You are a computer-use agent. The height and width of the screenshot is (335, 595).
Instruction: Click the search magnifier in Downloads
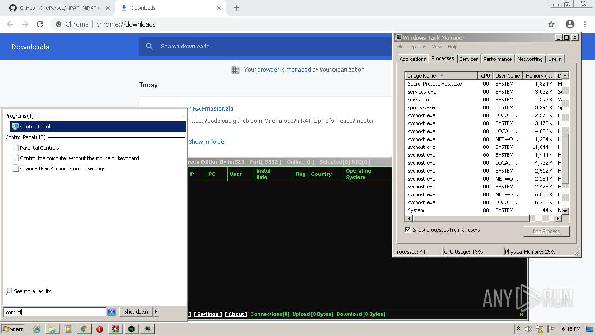149,47
